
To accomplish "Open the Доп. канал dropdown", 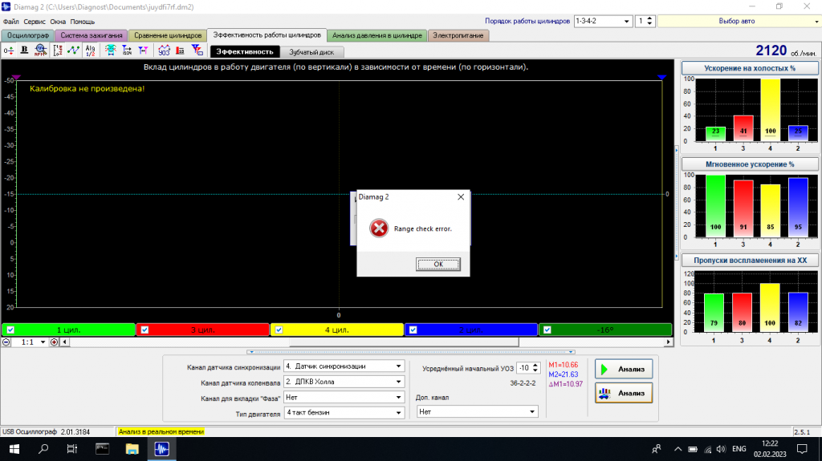I will [478, 412].
